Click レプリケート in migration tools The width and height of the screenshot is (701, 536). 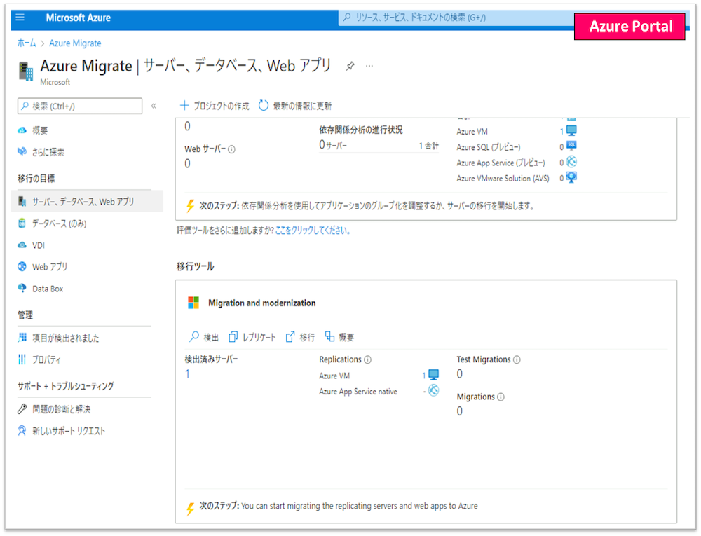point(252,337)
